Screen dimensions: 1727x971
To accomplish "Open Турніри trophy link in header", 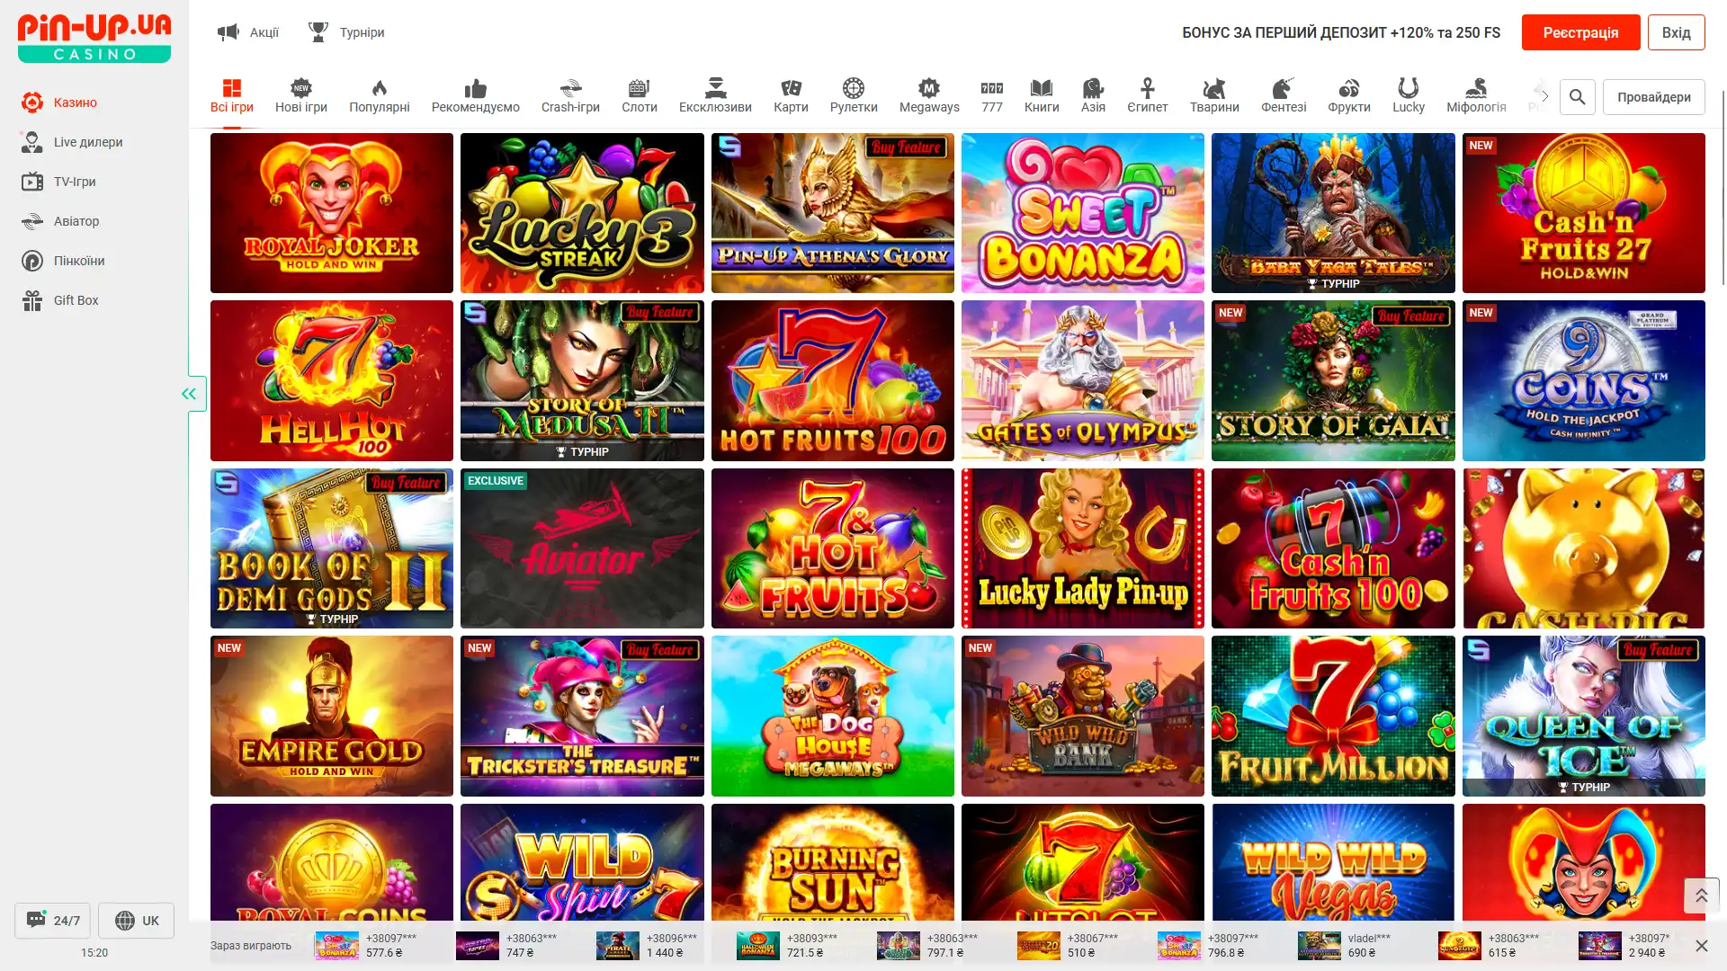I will coord(346,32).
